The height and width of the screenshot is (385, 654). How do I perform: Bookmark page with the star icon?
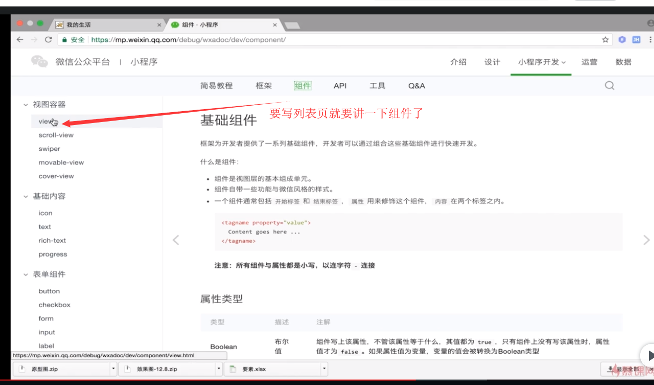605,40
